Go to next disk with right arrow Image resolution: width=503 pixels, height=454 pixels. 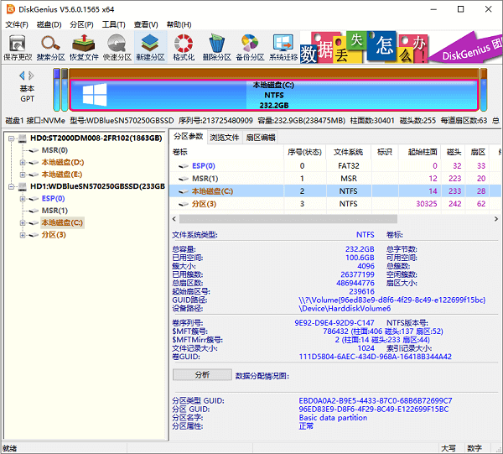[34, 76]
